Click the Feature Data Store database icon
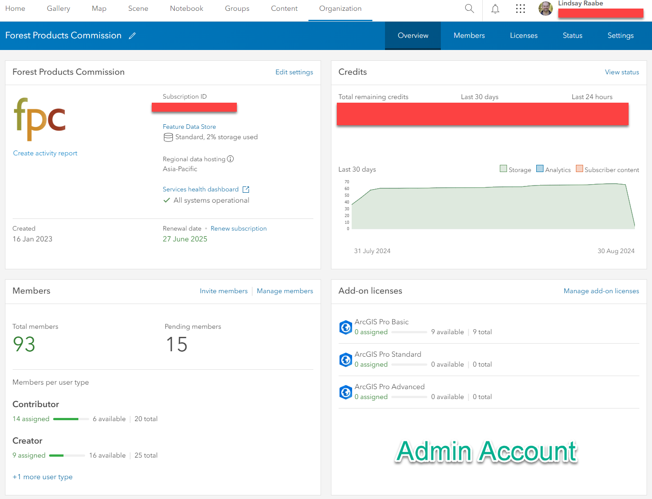Viewport: 652px width, 499px height. (x=168, y=137)
